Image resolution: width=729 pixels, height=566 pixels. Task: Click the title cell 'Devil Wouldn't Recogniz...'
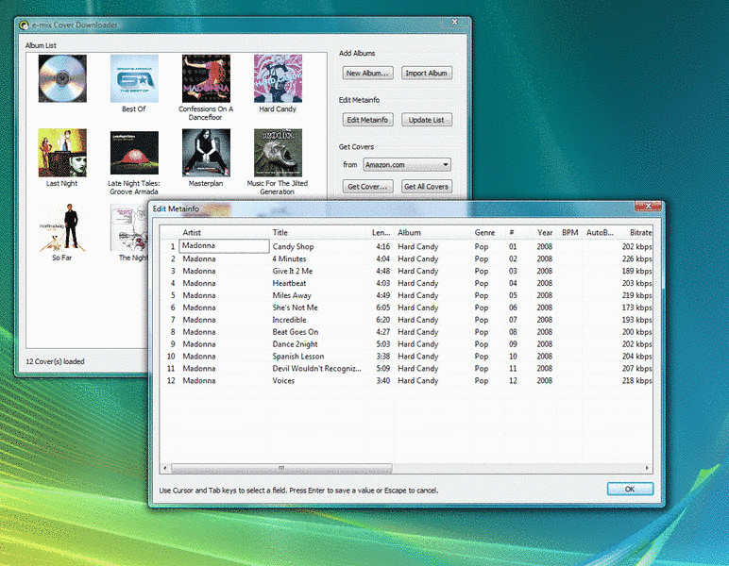[x=316, y=368]
